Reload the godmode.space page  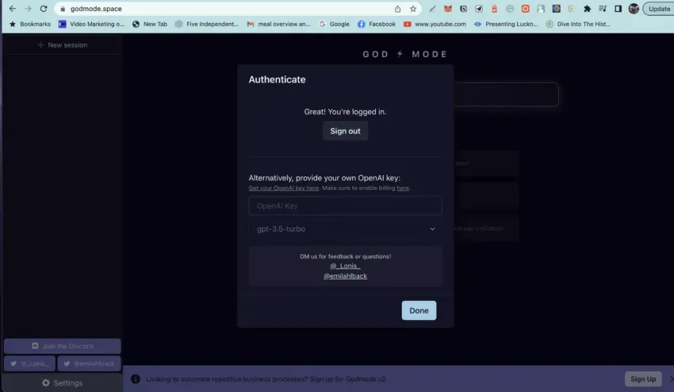pos(44,9)
